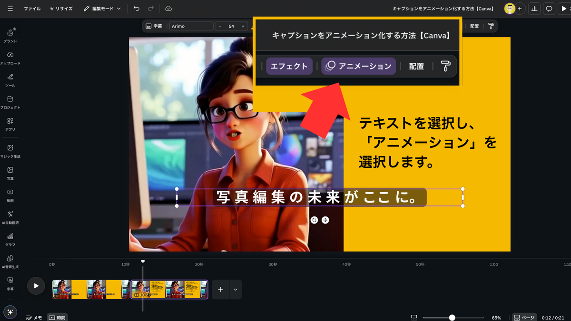Toggle the 時間 timeline view
The width and height of the screenshot is (571, 321).
coord(58,317)
